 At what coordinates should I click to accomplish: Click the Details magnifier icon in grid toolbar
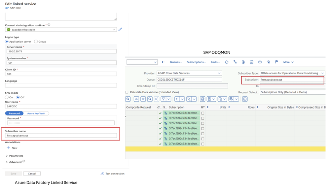128,99
